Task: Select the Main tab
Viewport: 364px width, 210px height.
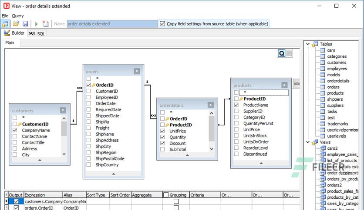Action: tap(10, 43)
